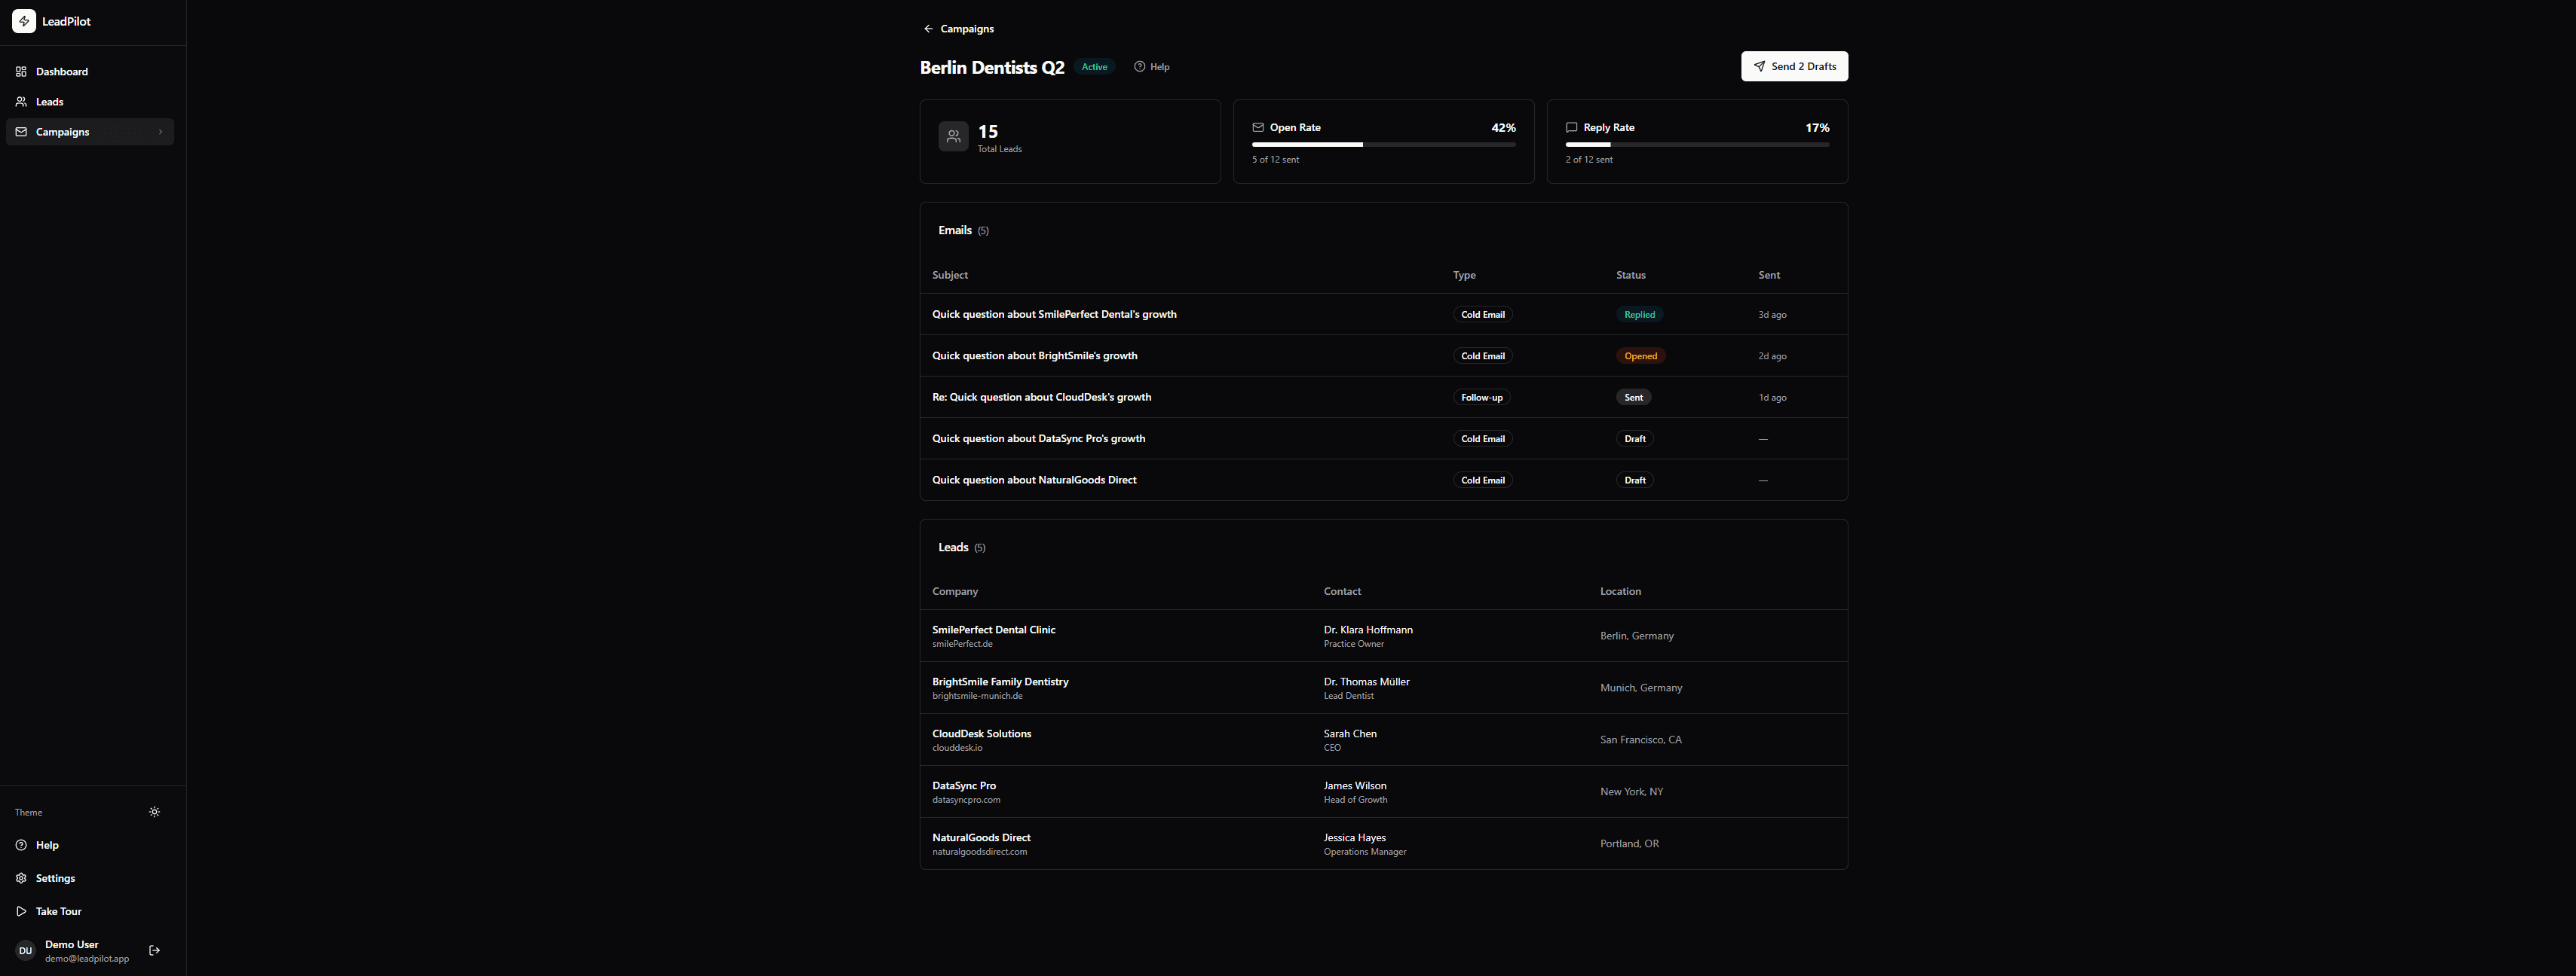Screen dimensions: 2576x976
Task: Click Draft badge in DataSync Pro row
Action: coord(1635,438)
